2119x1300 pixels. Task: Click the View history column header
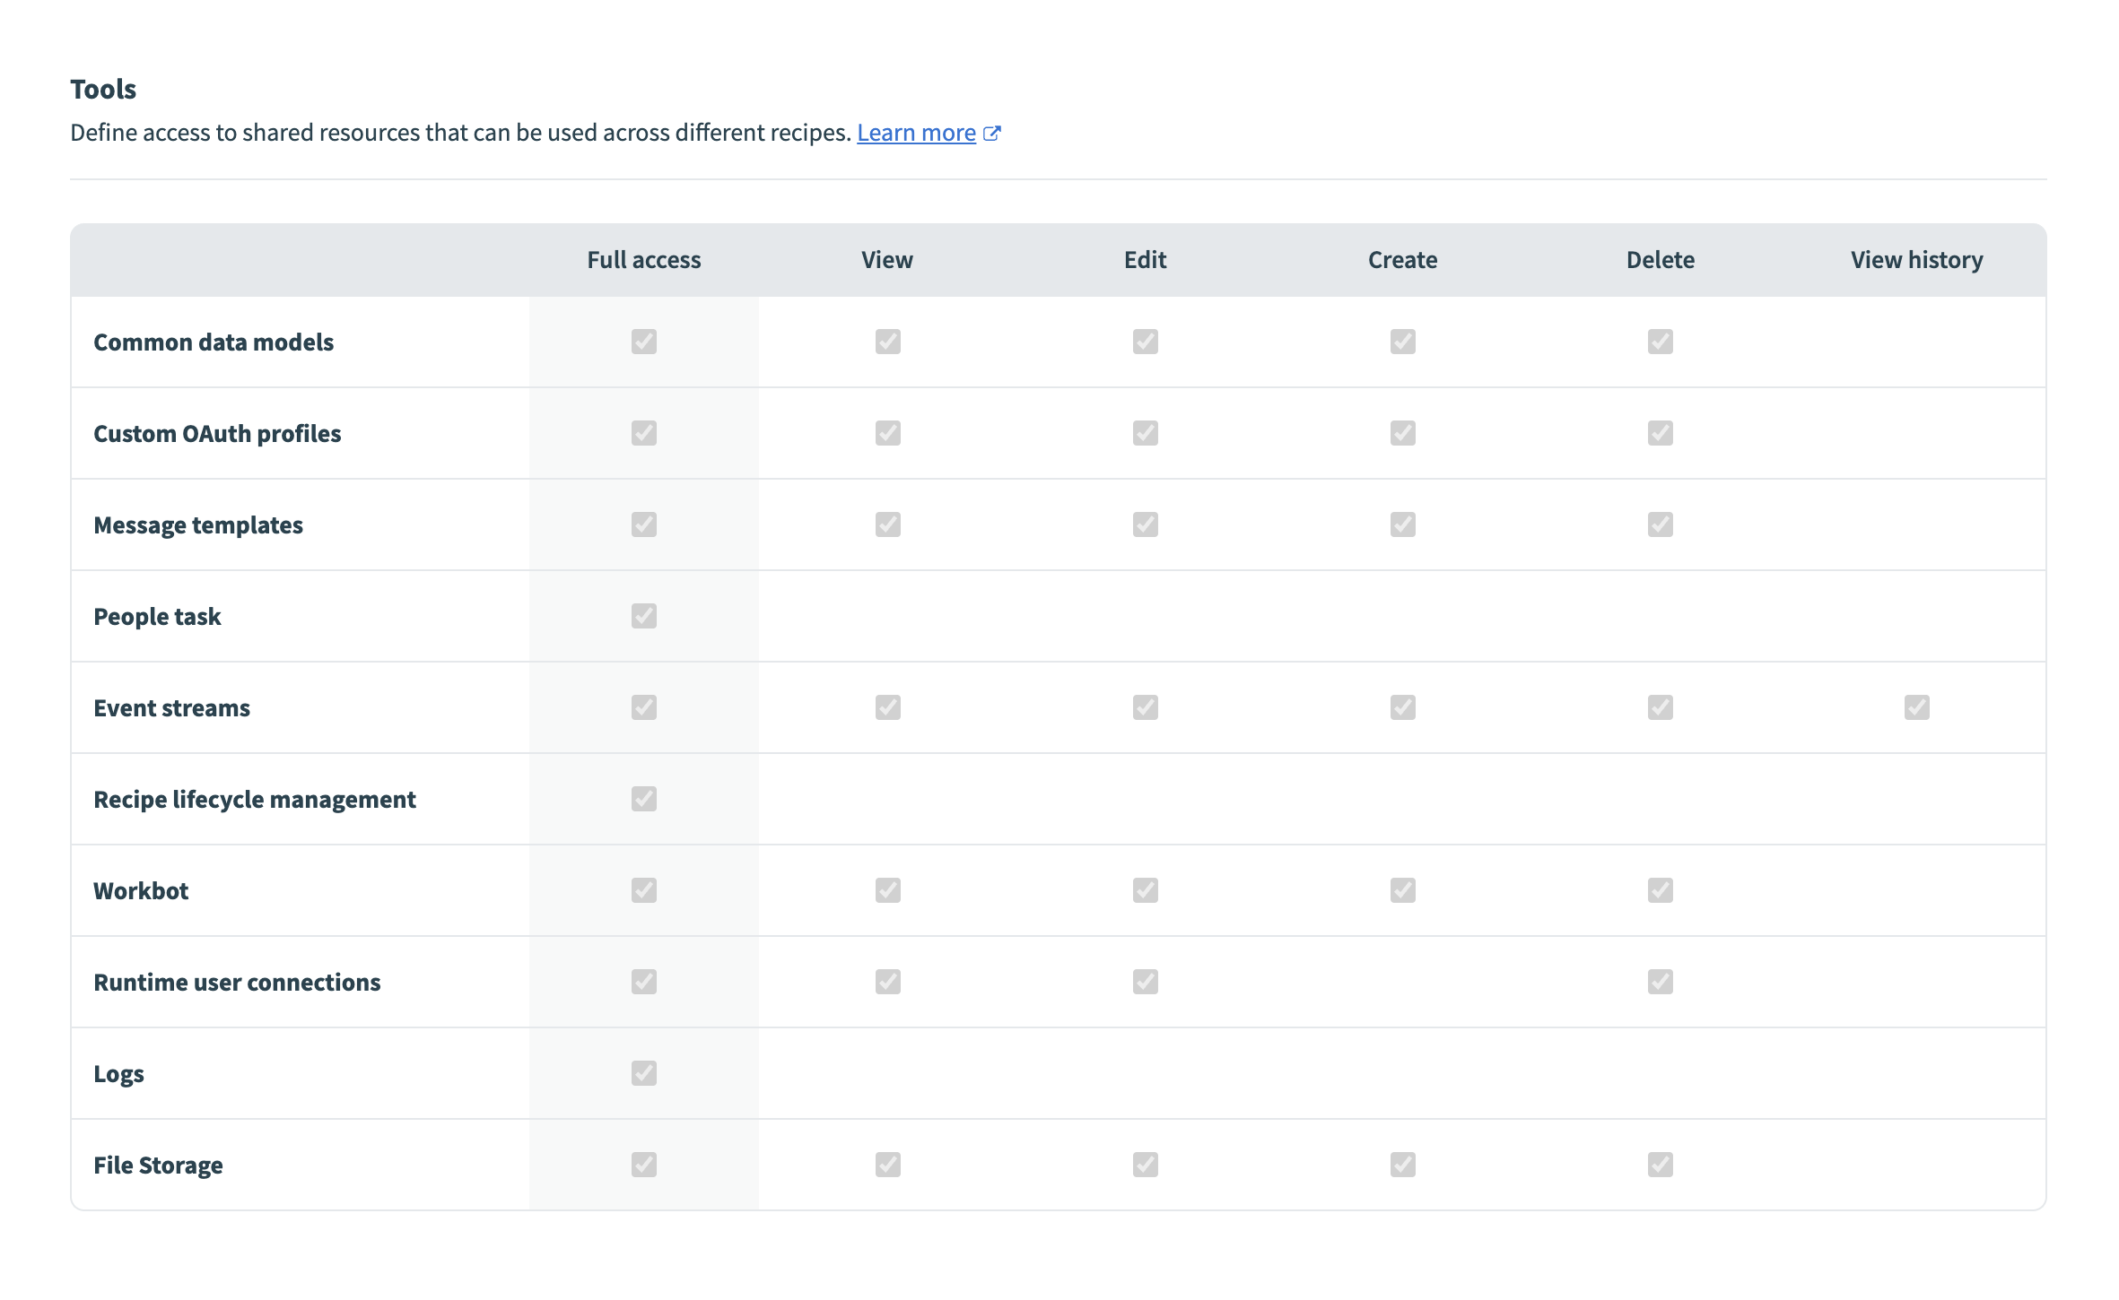pyautogui.click(x=1916, y=260)
